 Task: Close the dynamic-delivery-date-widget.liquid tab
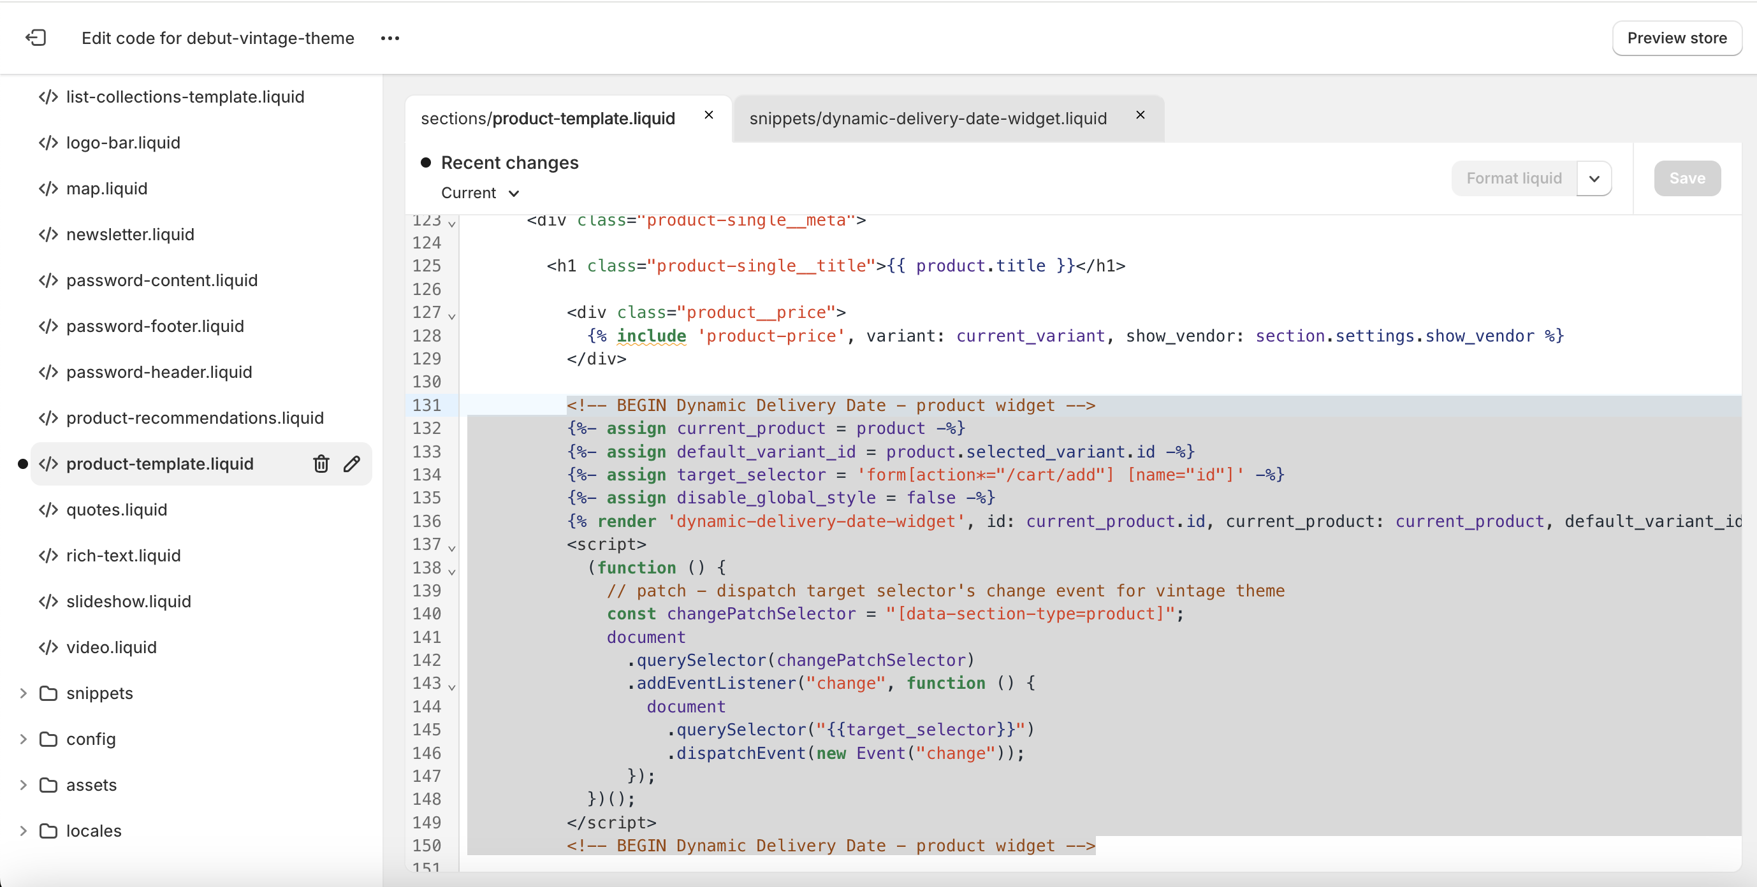pyautogui.click(x=1141, y=115)
